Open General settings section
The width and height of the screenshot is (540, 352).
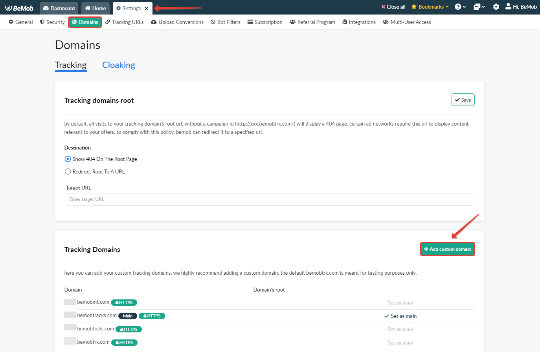point(21,22)
